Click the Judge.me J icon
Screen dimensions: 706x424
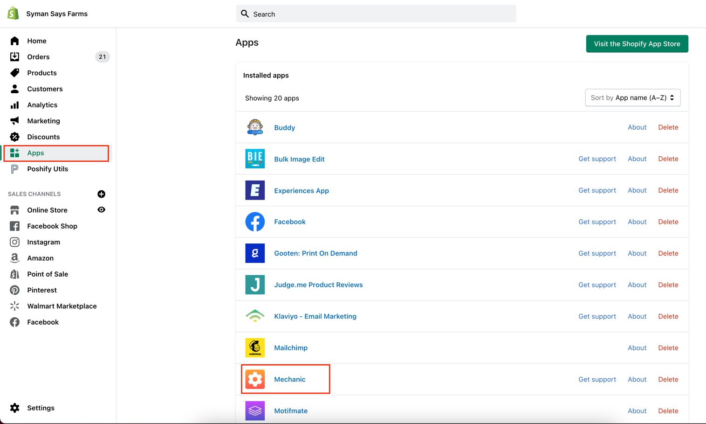coord(255,285)
